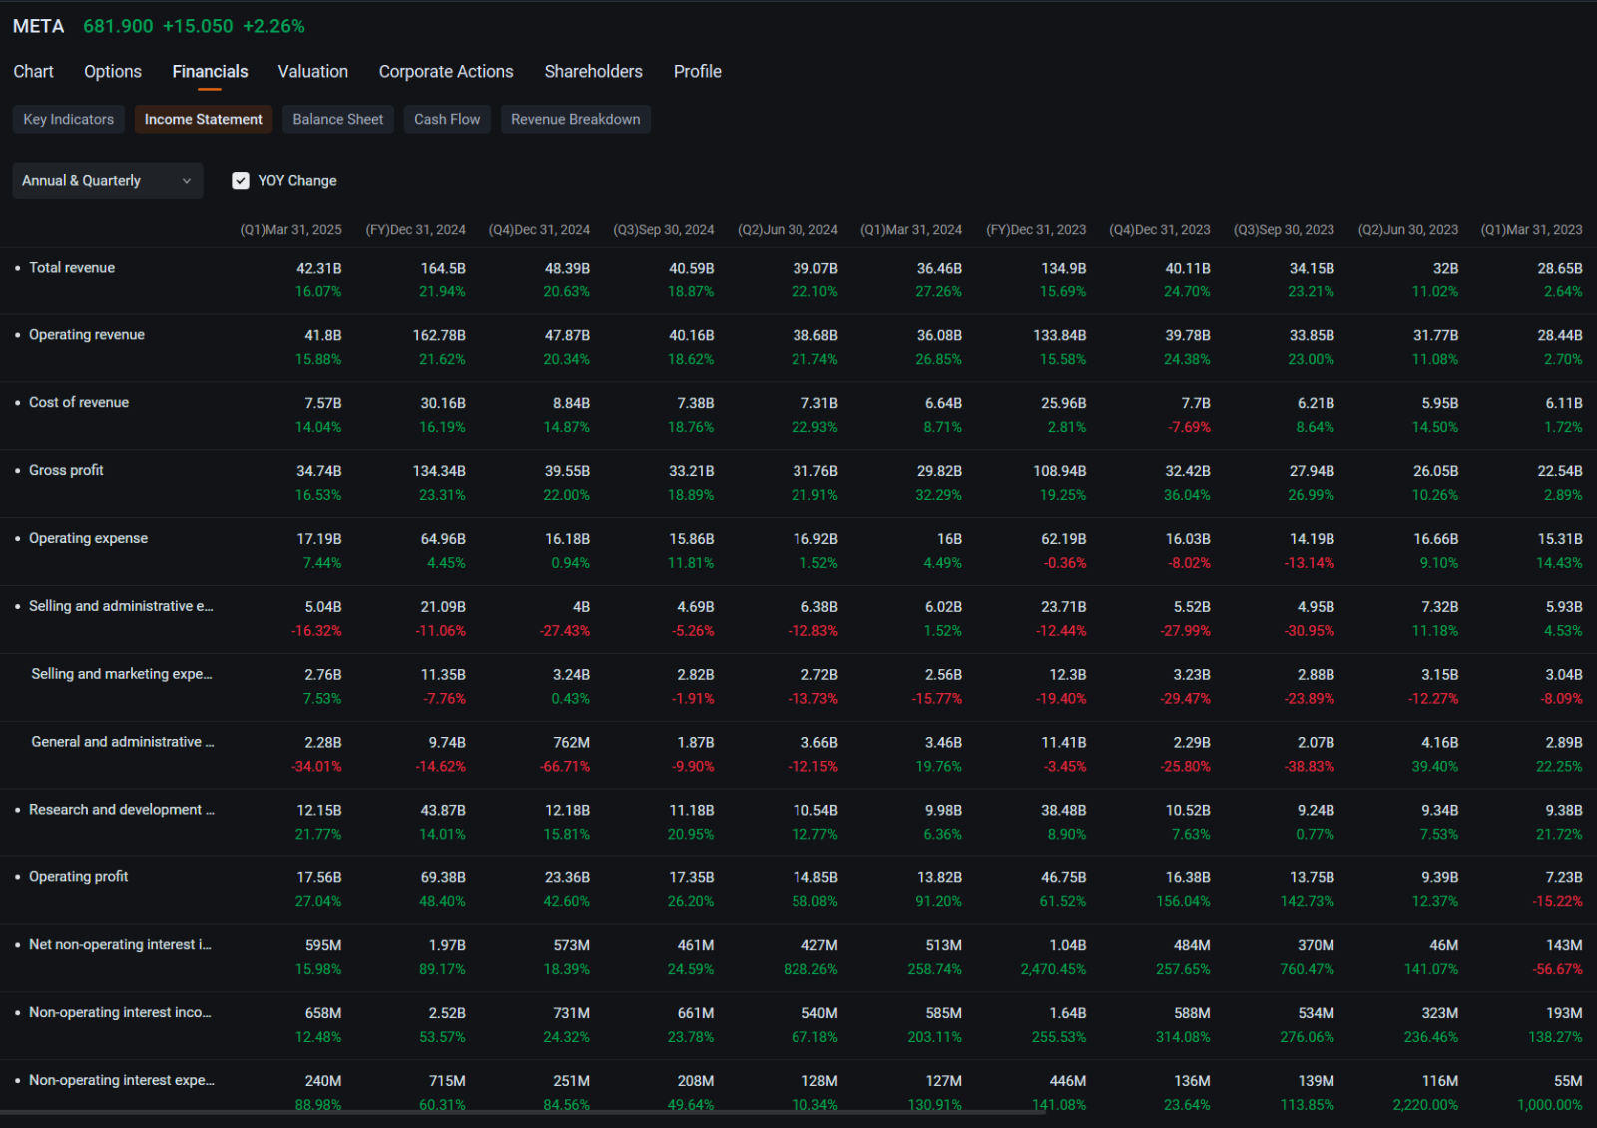Open the Annual & Quarterly dropdown
1597x1128 pixels.
click(108, 181)
